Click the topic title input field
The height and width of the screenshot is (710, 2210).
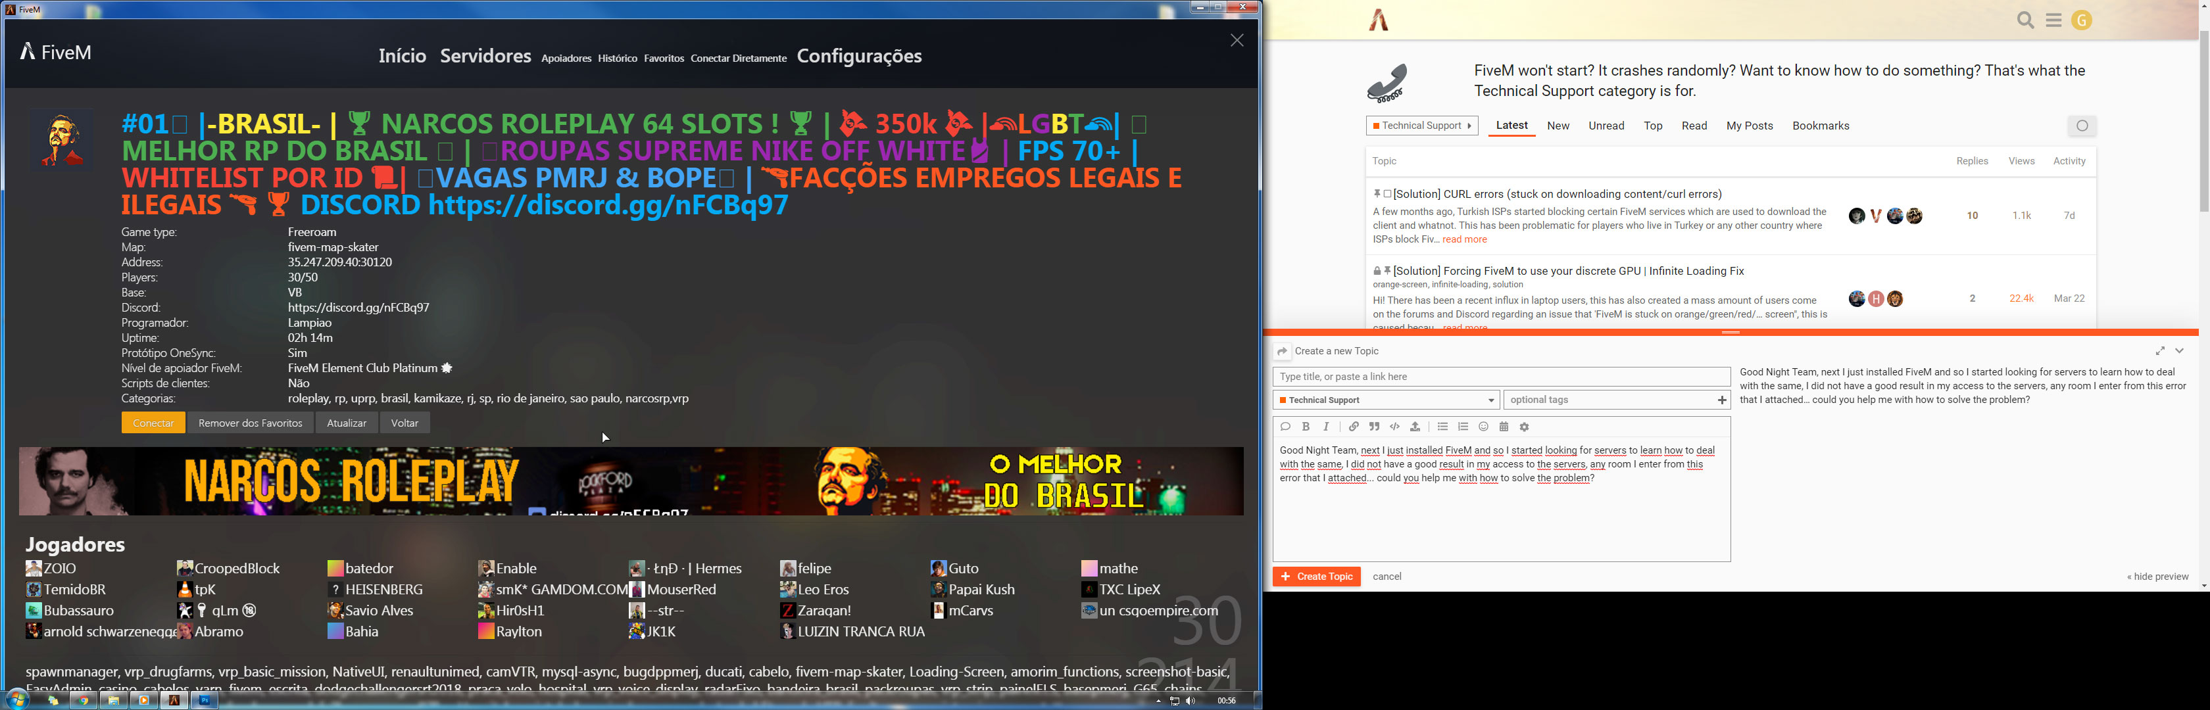click(1500, 377)
